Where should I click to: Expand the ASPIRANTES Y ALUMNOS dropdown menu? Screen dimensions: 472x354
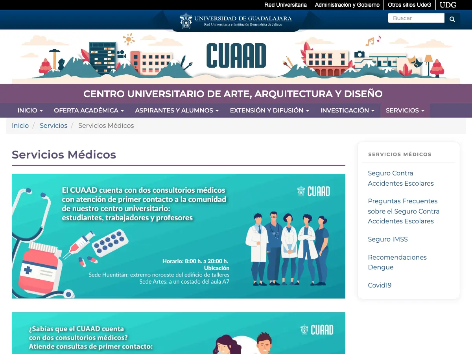coord(177,111)
